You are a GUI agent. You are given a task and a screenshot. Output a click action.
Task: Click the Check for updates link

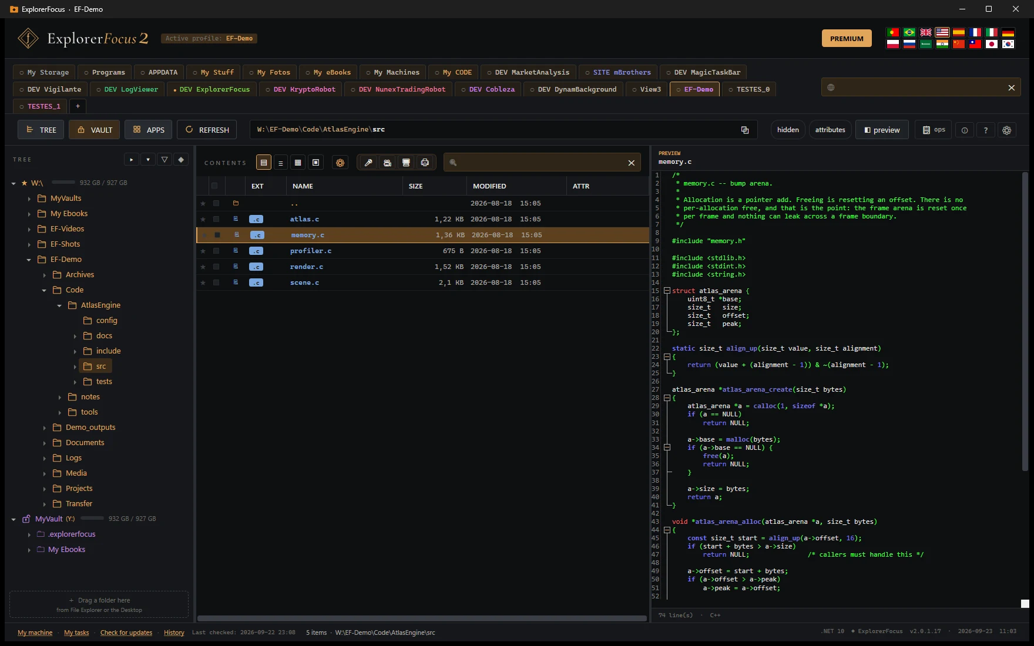click(x=126, y=632)
